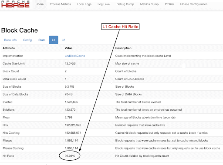Viewport: 223px width, 165px height.
Task: Select the Misses attribute cell
Action: (7, 140)
